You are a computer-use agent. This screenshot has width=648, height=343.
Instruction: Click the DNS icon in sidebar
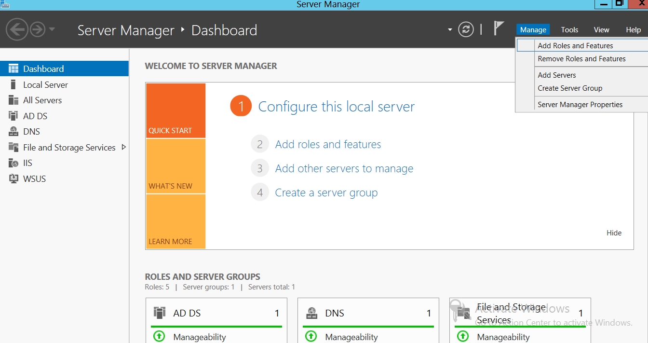(x=13, y=132)
